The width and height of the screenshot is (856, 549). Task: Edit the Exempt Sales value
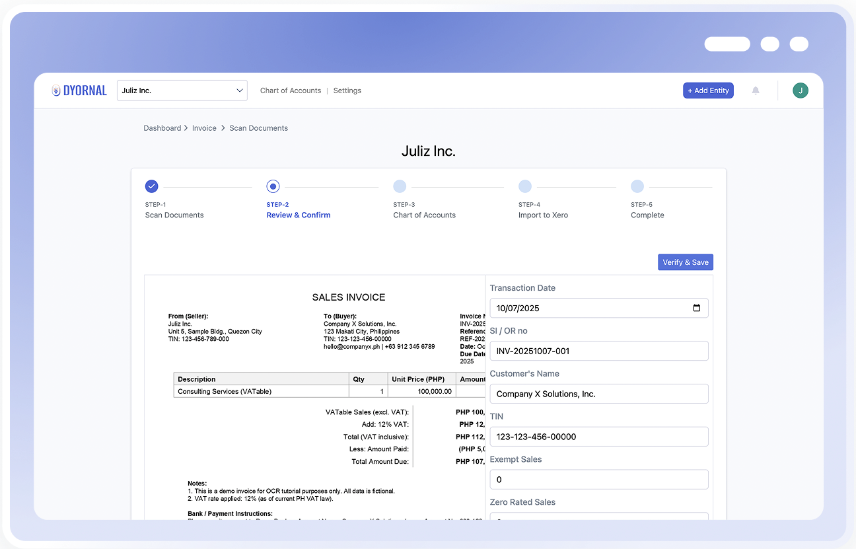(x=598, y=479)
